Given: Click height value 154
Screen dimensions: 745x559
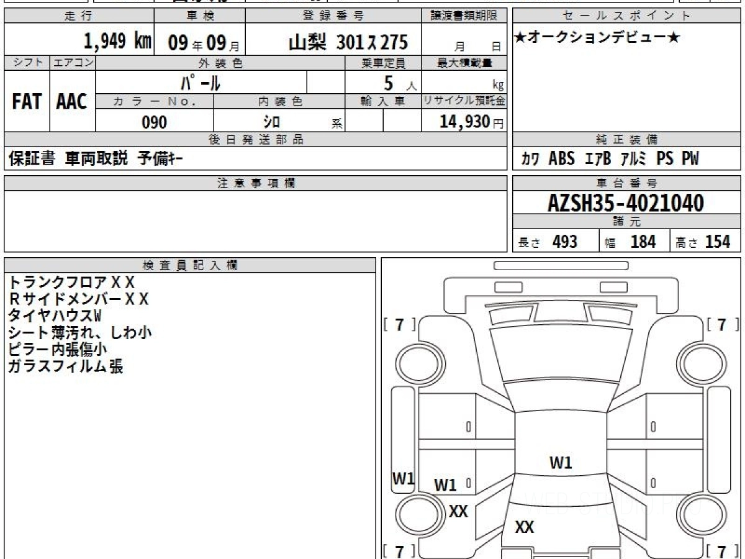Looking at the screenshot, I should 718,242.
